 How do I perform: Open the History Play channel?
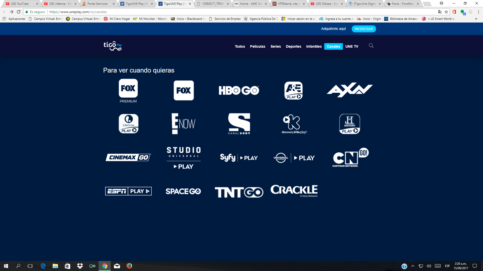click(349, 124)
